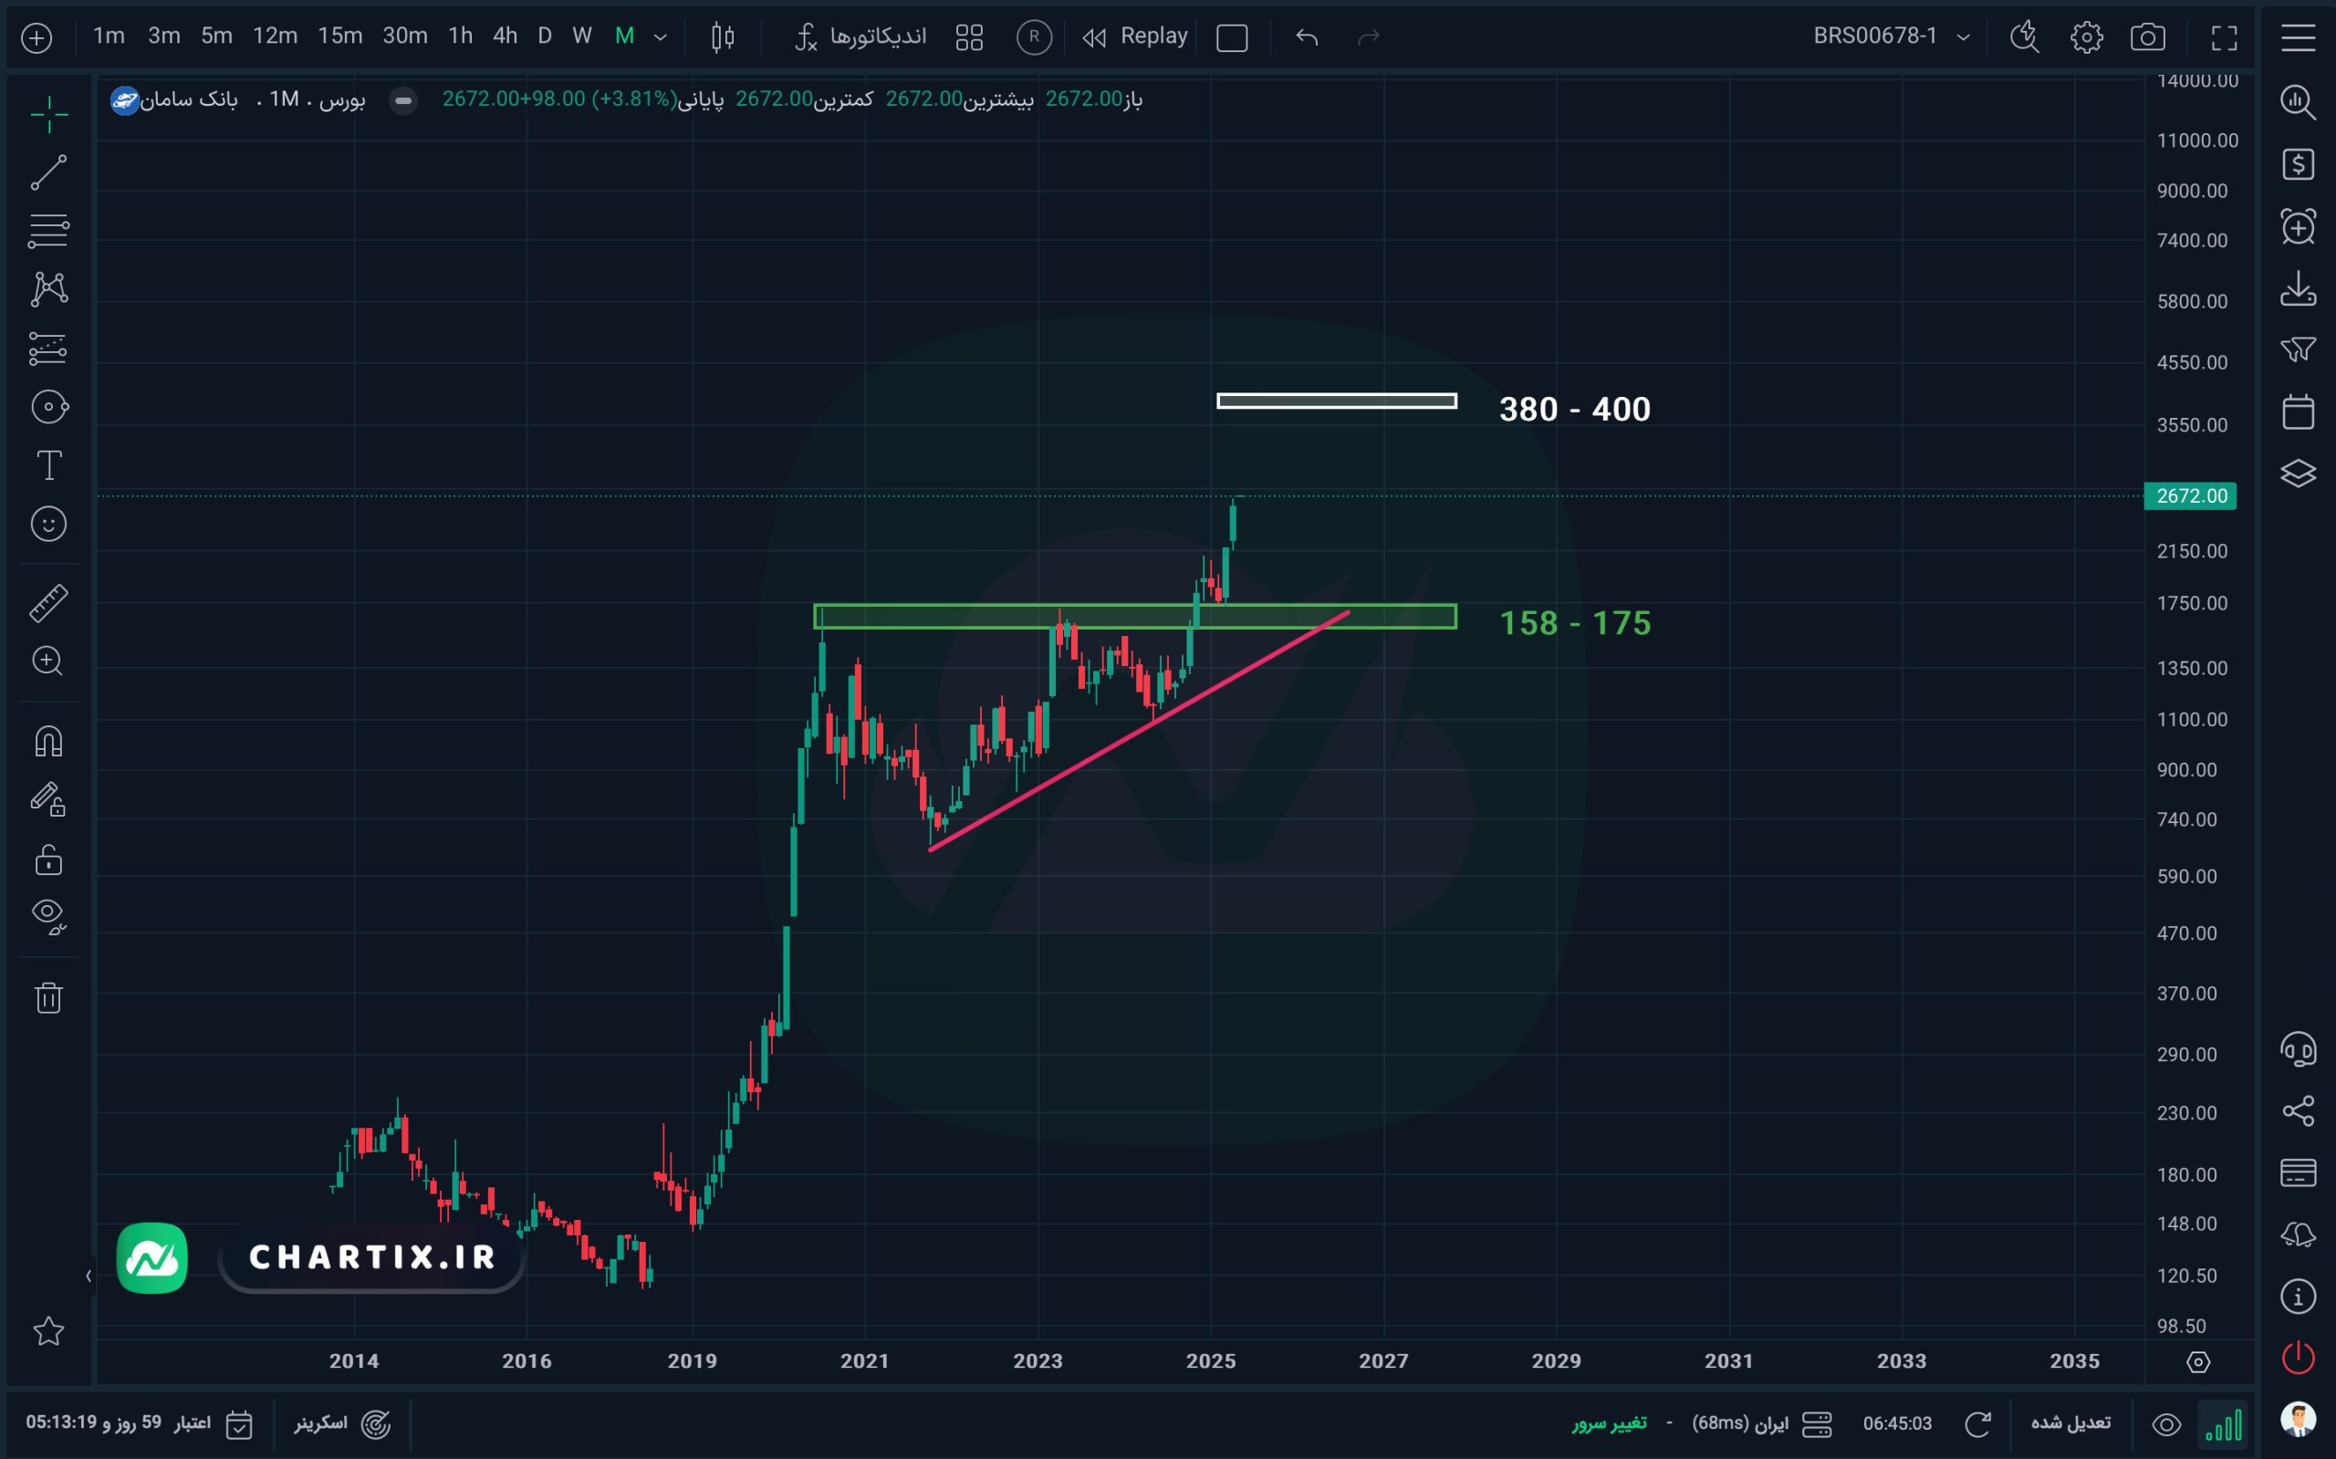Image resolution: width=2336 pixels, height=1459 pixels.
Task: Choose the ruler measure tool
Action: tap(48, 602)
